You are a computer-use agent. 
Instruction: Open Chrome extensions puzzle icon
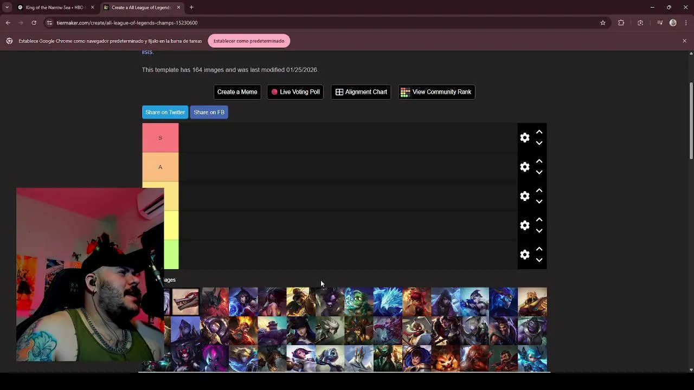(x=621, y=23)
